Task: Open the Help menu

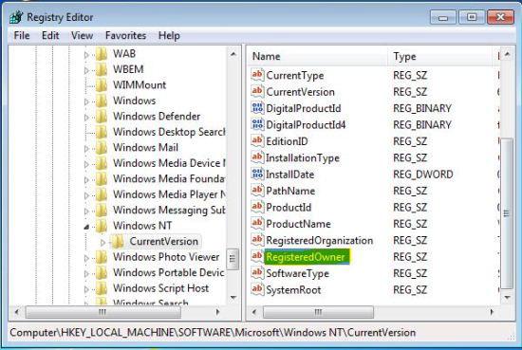Action: tap(169, 35)
